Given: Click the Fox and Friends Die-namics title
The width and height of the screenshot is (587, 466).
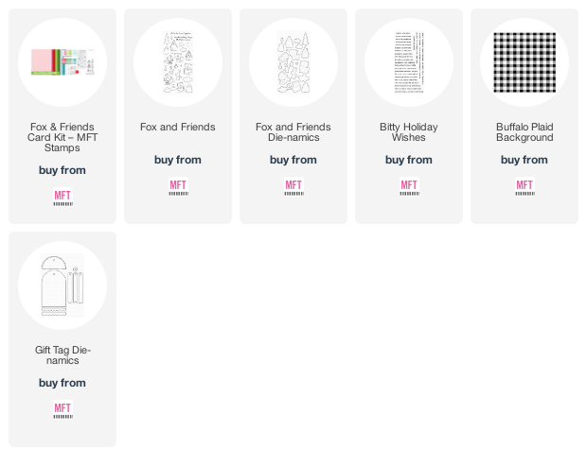Looking at the screenshot, I should [x=293, y=132].
